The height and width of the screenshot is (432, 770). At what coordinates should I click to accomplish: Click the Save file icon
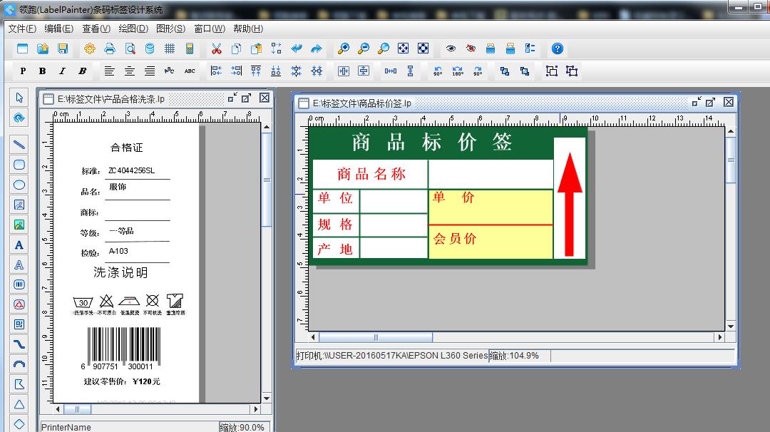click(x=63, y=48)
